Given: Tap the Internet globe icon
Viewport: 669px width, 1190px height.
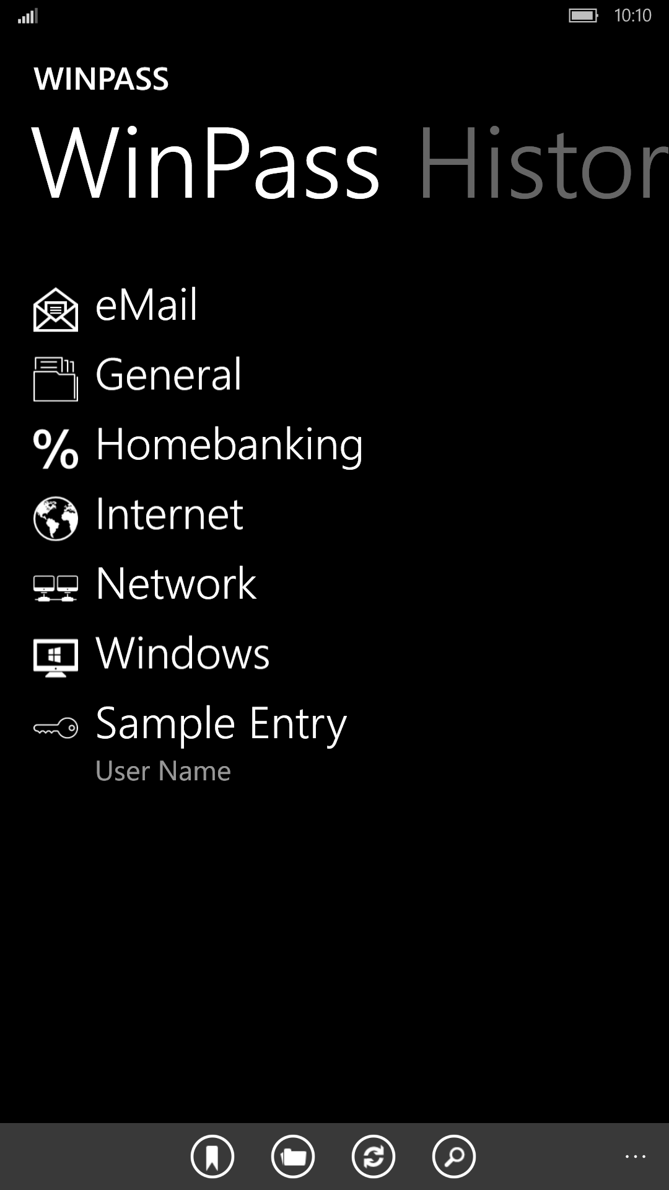Looking at the screenshot, I should (56, 518).
